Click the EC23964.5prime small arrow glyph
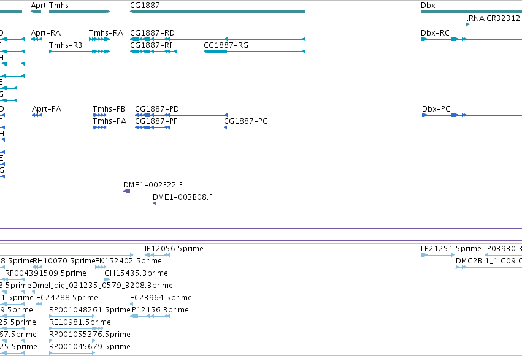The image size is (522, 356). tap(131, 304)
